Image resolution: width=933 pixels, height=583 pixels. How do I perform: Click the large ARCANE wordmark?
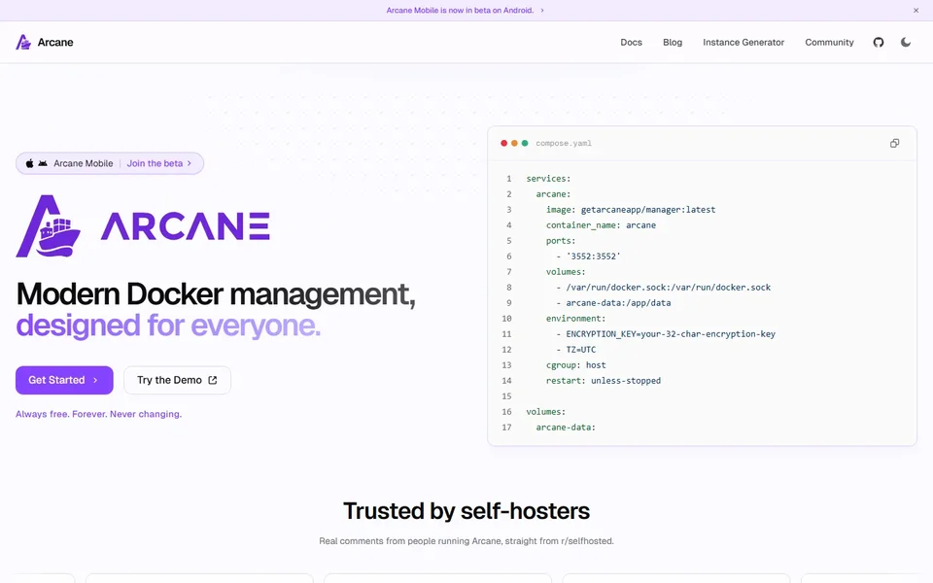185,226
